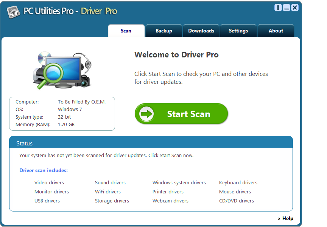Switch to the Scan tab
The height and width of the screenshot is (227, 327).
tap(126, 31)
